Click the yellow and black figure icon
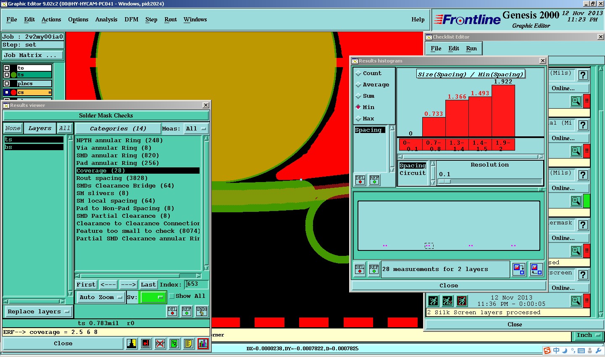 tap(132, 344)
